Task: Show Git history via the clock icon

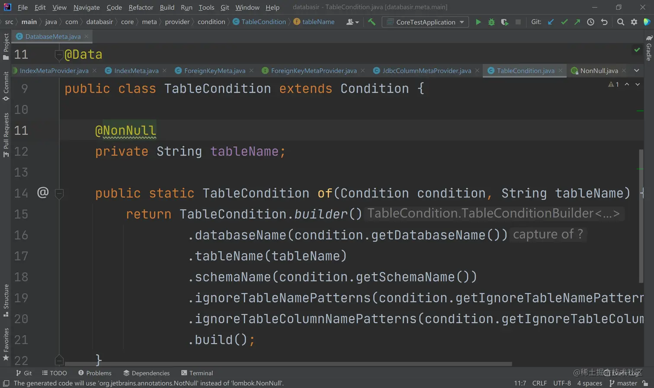Action: (590, 22)
